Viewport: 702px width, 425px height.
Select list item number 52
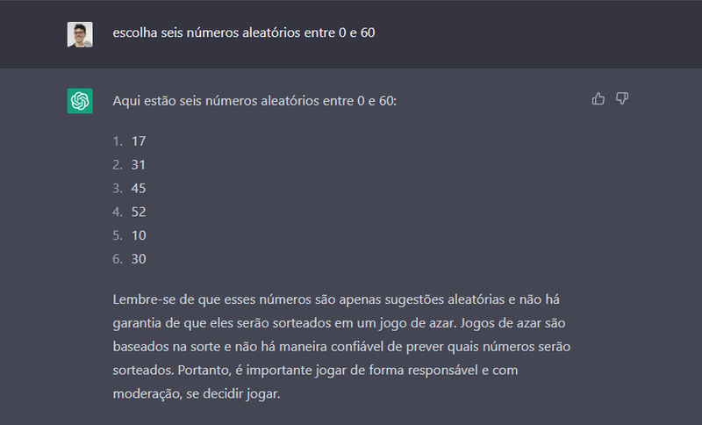click(x=139, y=212)
